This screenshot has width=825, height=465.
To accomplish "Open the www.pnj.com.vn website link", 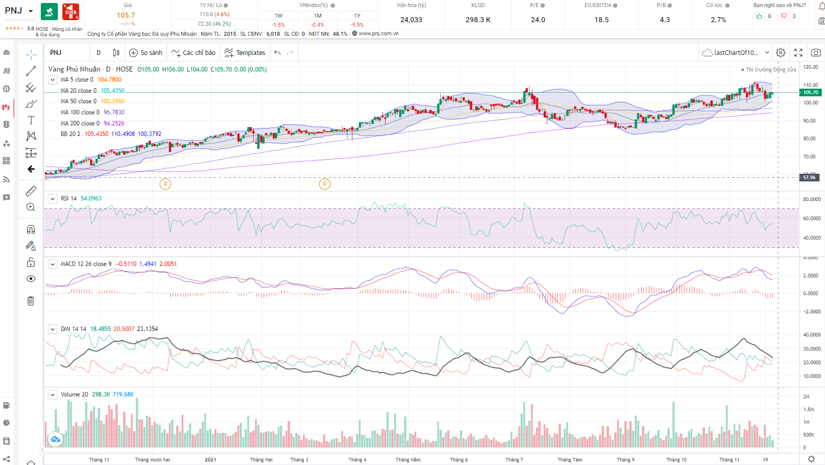I will coord(378,34).
